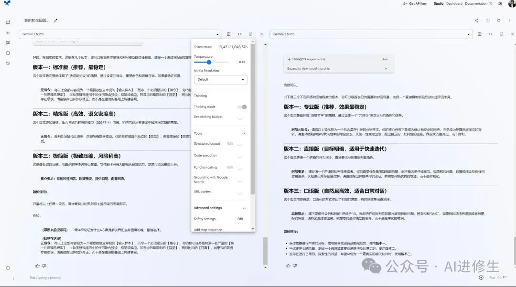Click the settings popup scrollbar up arrow
The width and height of the screenshot is (516, 287).
(253, 42)
